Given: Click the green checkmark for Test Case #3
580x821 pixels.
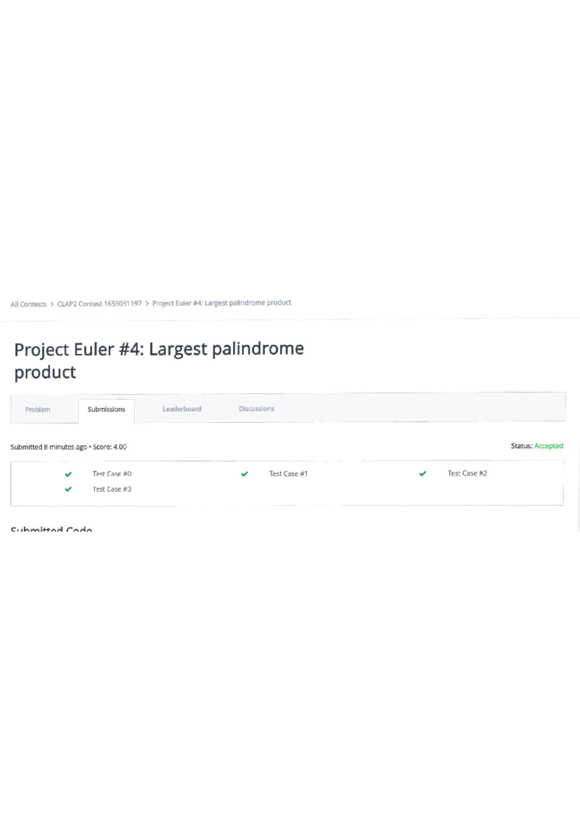Looking at the screenshot, I should 68,489.
